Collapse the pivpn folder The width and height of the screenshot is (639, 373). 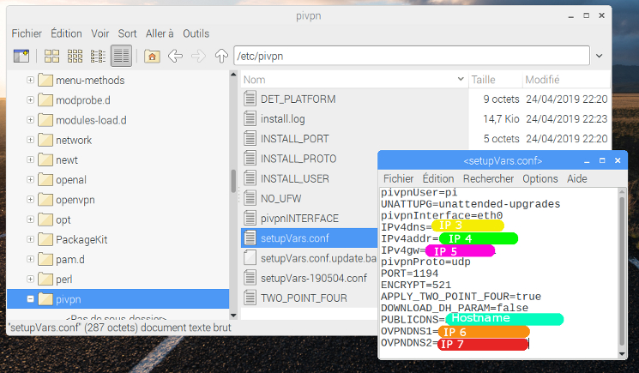click(30, 299)
